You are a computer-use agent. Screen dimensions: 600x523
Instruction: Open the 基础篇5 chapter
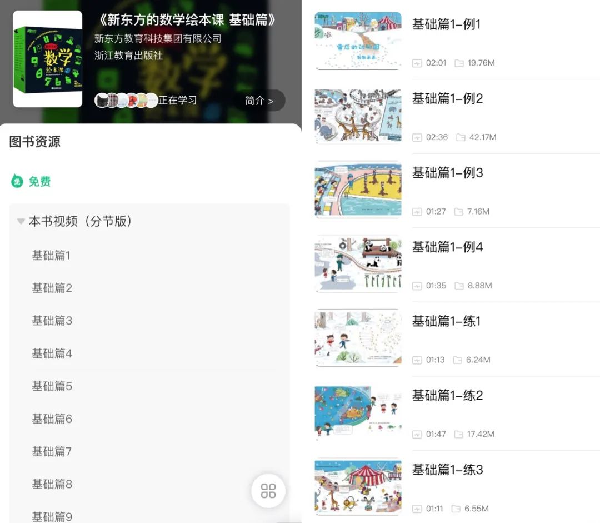coord(52,386)
